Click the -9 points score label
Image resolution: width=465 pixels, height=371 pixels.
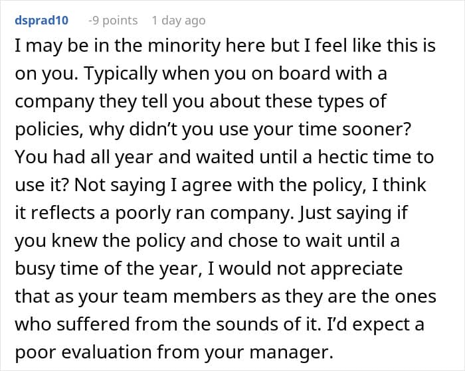click(x=113, y=21)
